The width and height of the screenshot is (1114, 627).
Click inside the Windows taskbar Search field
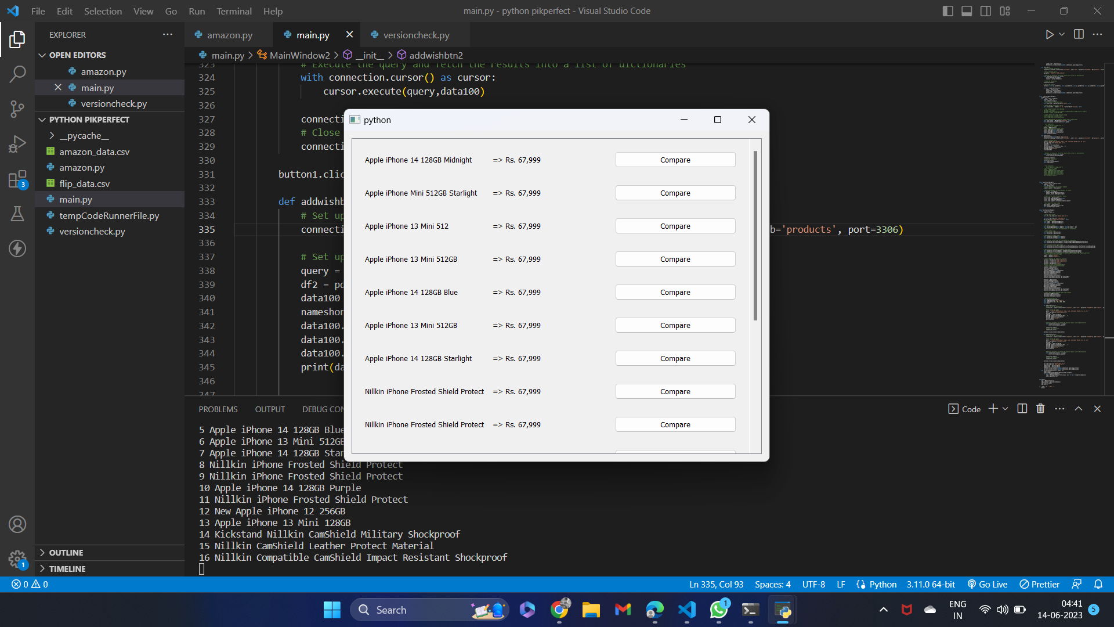tap(429, 610)
